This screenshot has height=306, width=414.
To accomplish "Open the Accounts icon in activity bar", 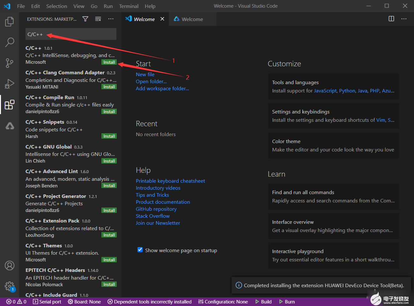I will [x=10, y=266].
